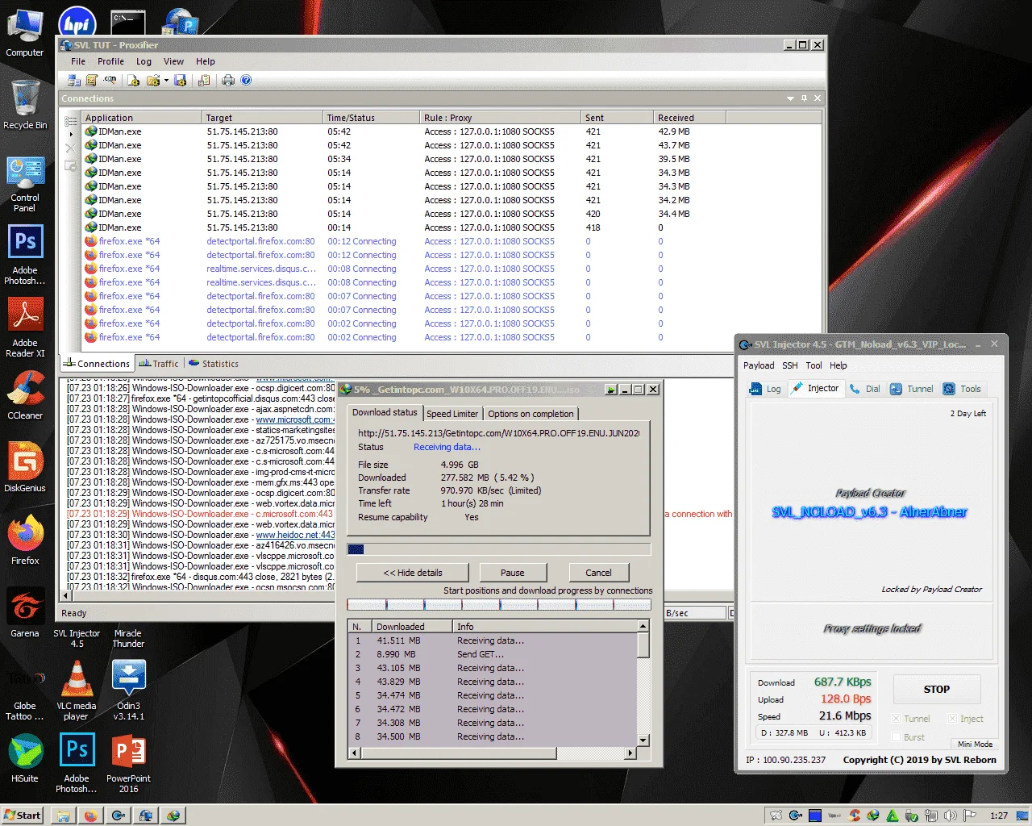
Task: Open File menu in Proxifier
Action: click(78, 61)
